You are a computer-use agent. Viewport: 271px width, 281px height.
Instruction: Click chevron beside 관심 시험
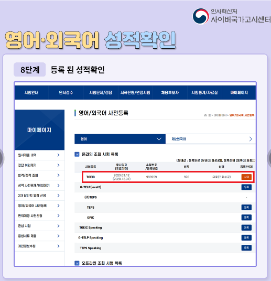point(58,226)
